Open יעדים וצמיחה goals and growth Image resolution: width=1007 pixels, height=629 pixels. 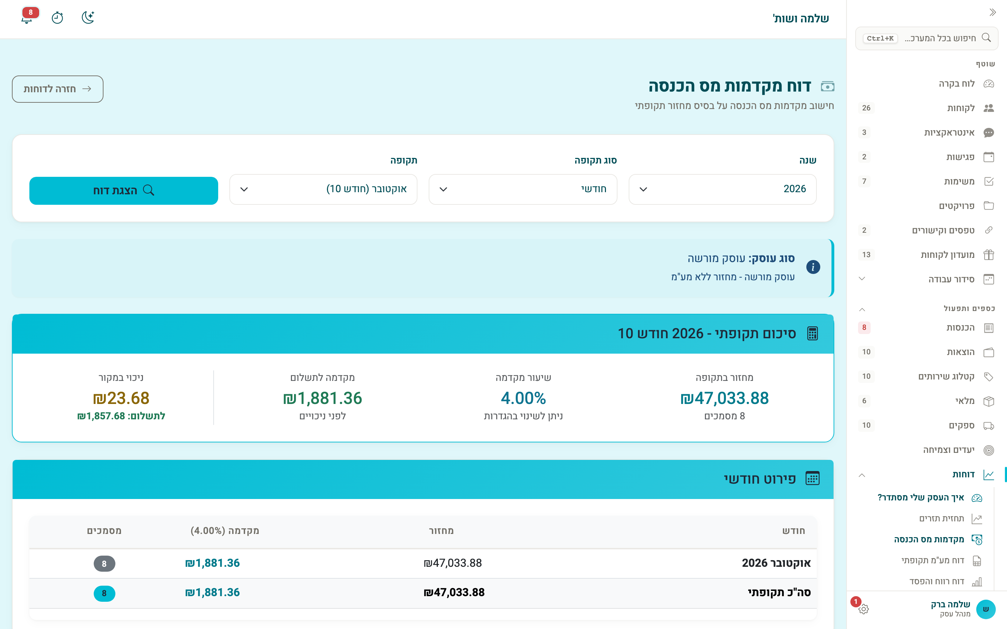(926, 450)
